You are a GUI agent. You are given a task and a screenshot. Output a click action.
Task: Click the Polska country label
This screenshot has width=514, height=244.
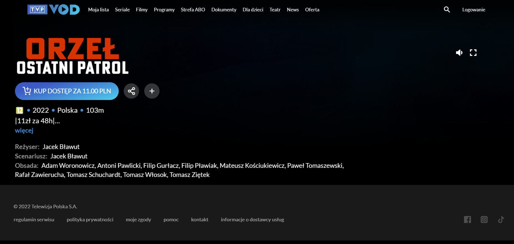coord(67,110)
